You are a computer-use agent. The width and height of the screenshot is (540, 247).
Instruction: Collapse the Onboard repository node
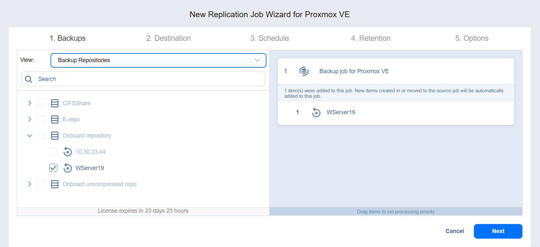[30, 136]
